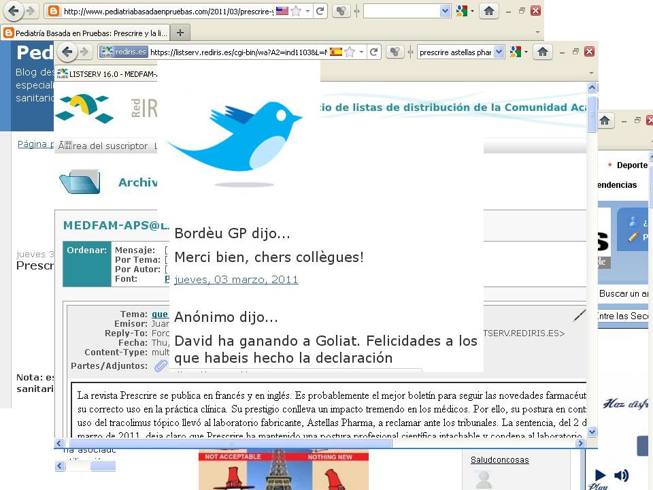Open the 'que' subject link next to Tema

160,314
